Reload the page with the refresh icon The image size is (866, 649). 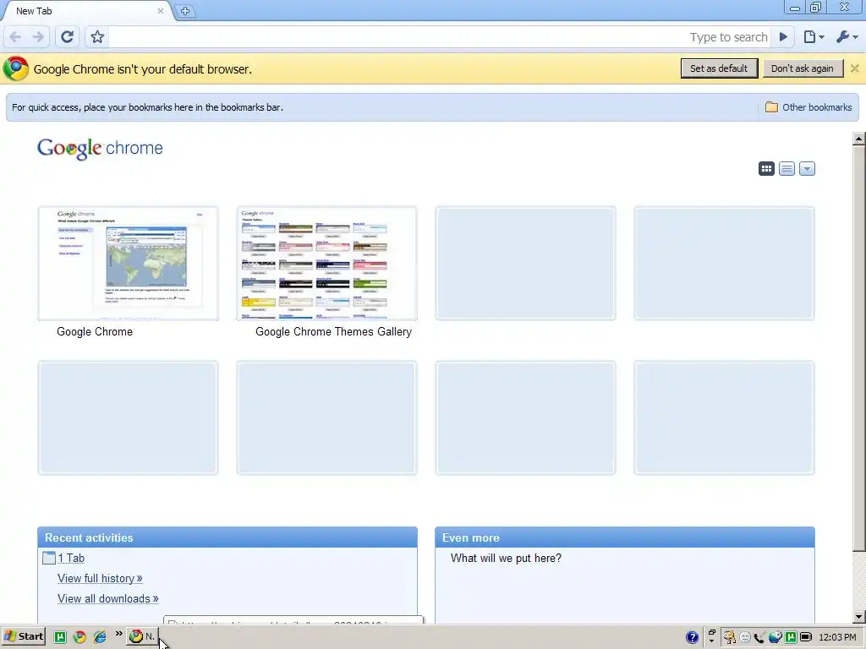[68, 37]
